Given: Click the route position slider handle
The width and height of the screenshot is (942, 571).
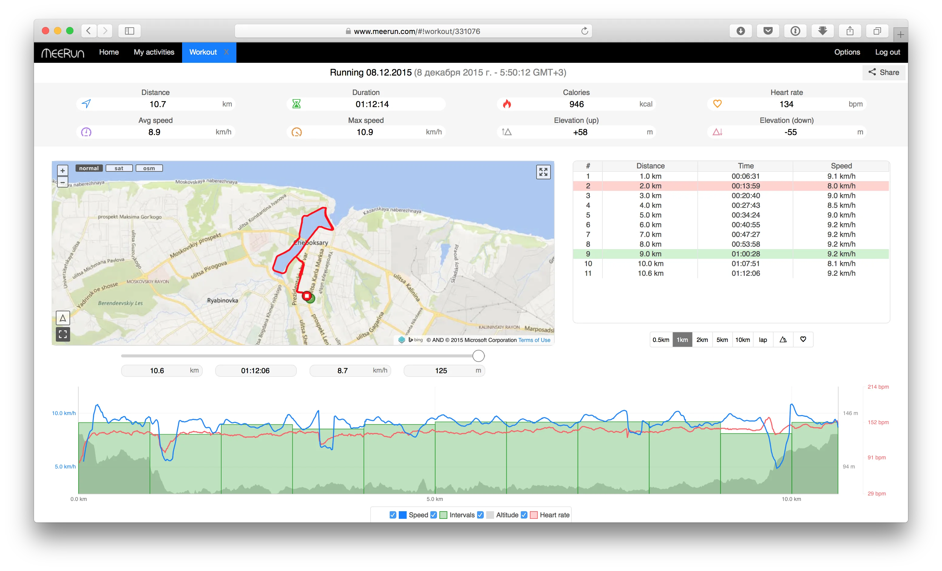Looking at the screenshot, I should (478, 356).
